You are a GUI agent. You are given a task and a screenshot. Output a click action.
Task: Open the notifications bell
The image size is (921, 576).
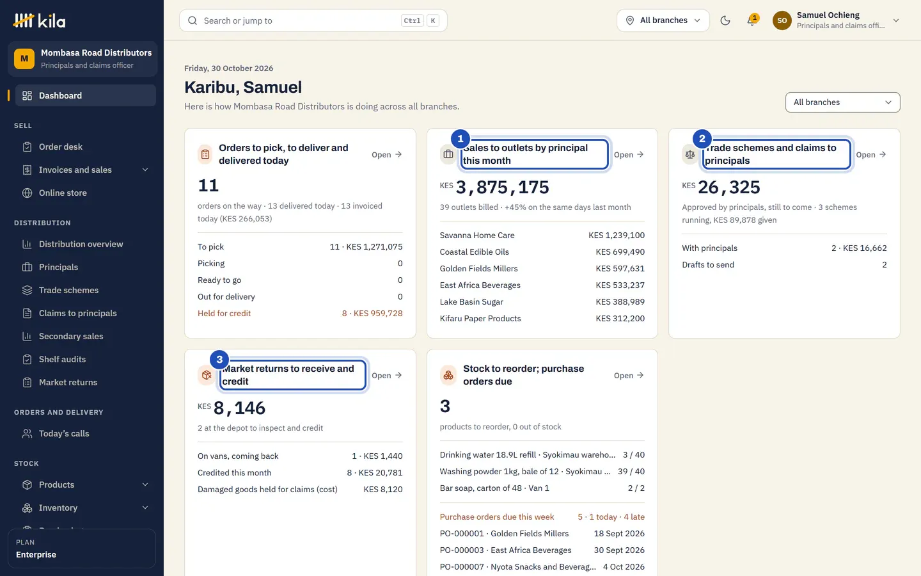point(752,20)
